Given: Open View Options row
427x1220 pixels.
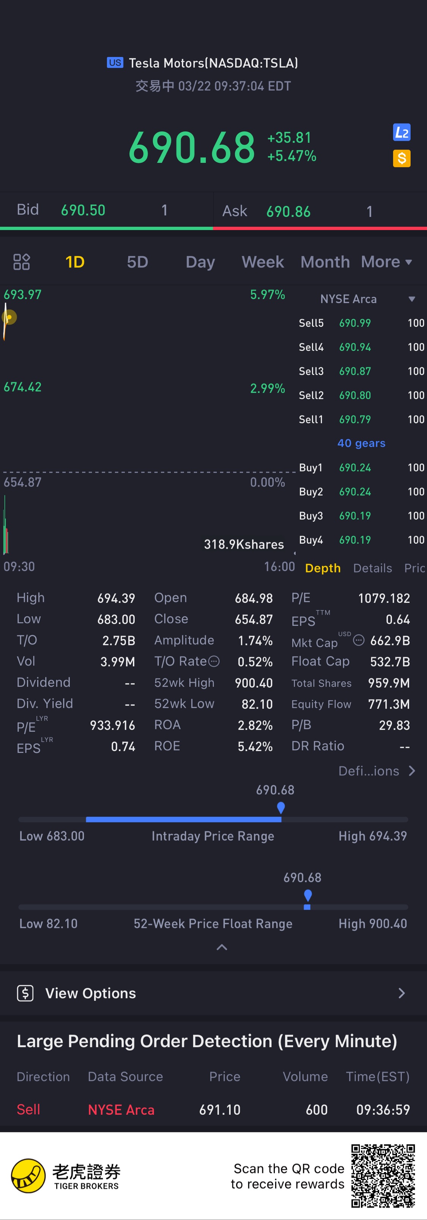Looking at the screenshot, I should tap(213, 993).
